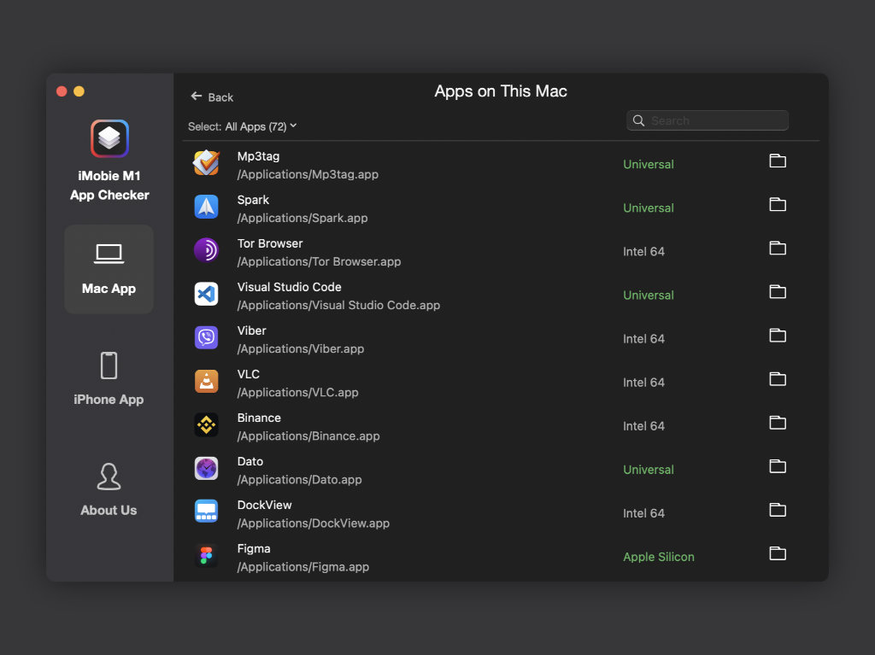Click the Binance app icon
The height and width of the screenshot is (655, 875).
pyautogui.click(x=206, y=425)
